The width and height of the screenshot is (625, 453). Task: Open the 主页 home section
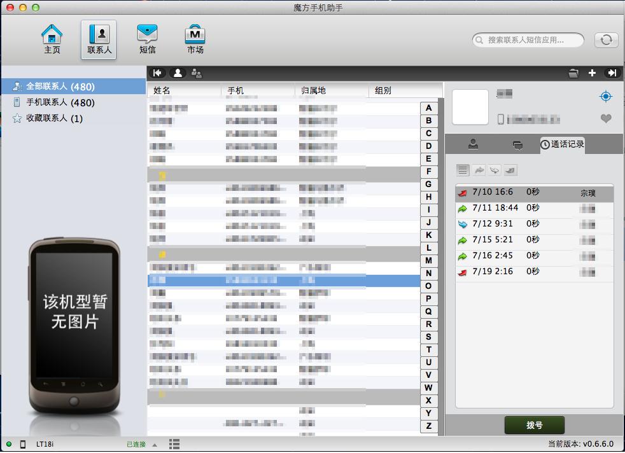click(x=52, y=39)
